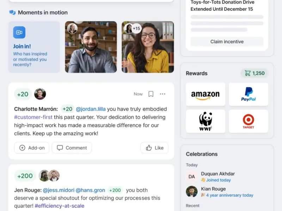
Task: Click Duquan Akhdar's DA avatar
Action: tap(191, 177)
